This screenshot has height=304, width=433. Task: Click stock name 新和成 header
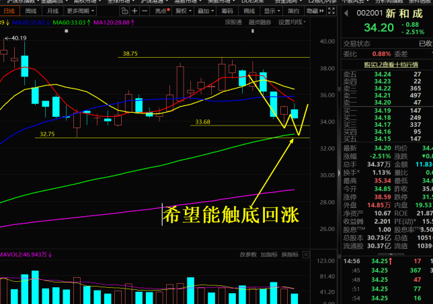click(404, 13)
